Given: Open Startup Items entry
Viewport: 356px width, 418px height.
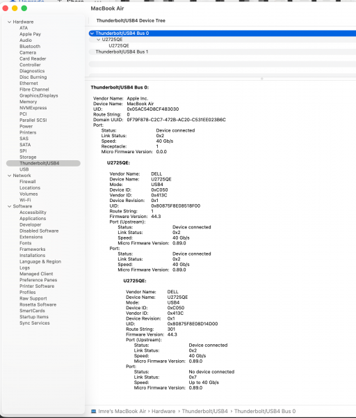Looking at the screenshot, I should tap(34, 317).
